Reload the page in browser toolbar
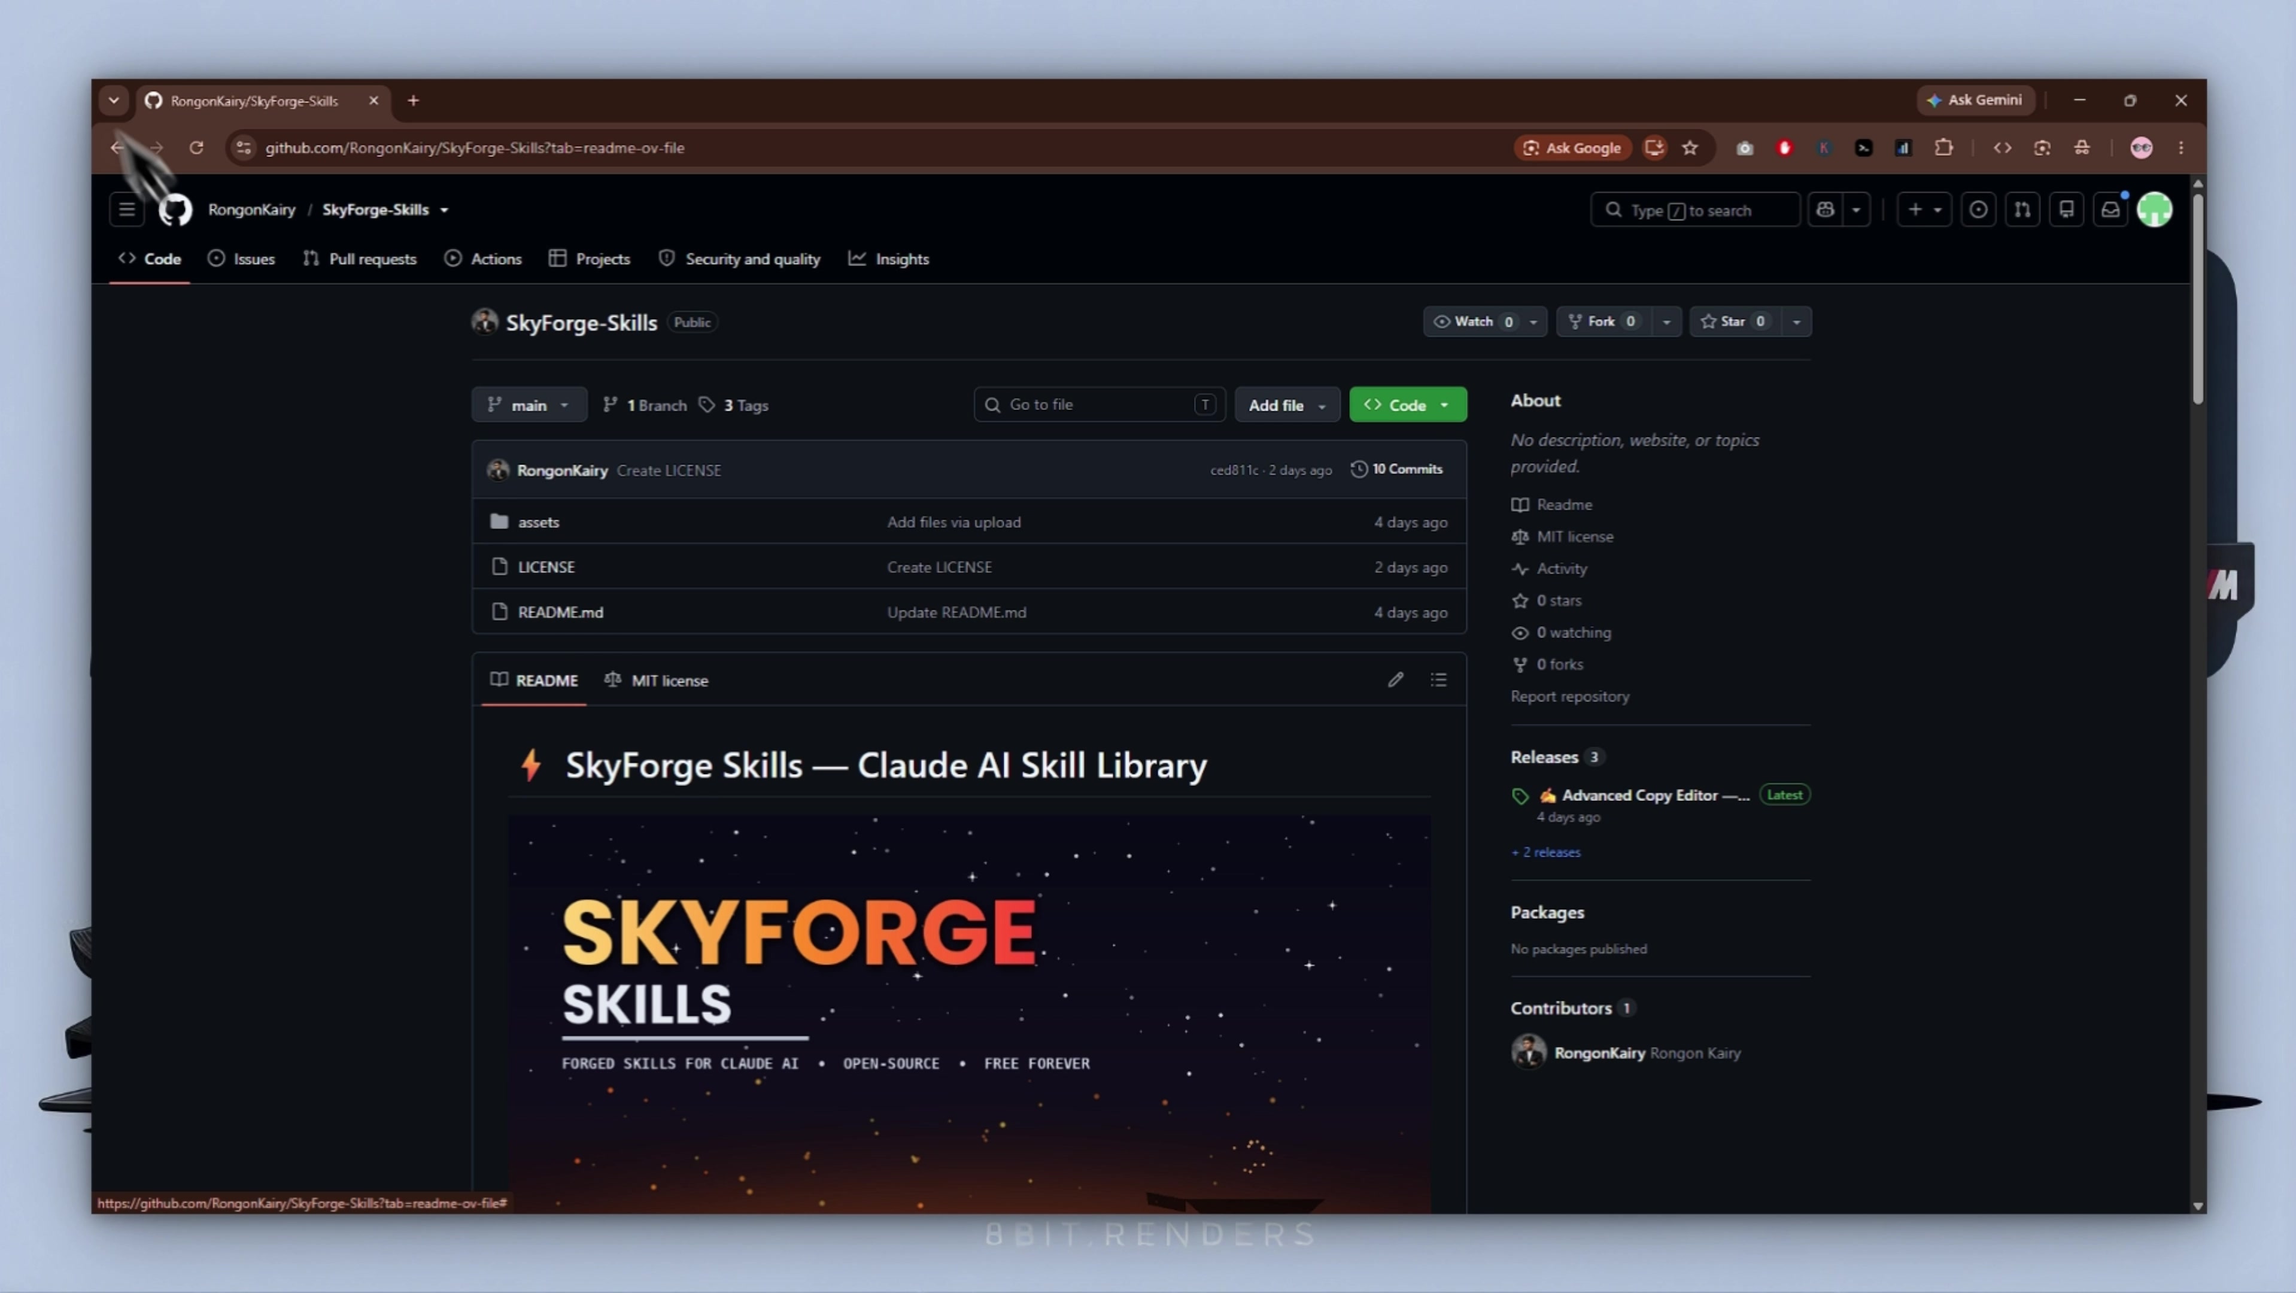 click(x=196, y=148)
